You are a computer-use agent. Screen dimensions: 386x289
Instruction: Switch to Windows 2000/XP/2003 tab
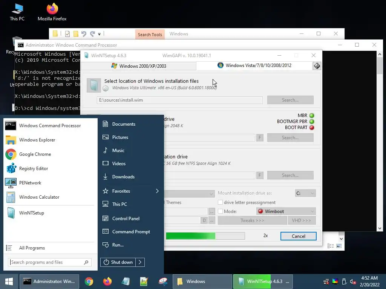(x=139, y=66)
